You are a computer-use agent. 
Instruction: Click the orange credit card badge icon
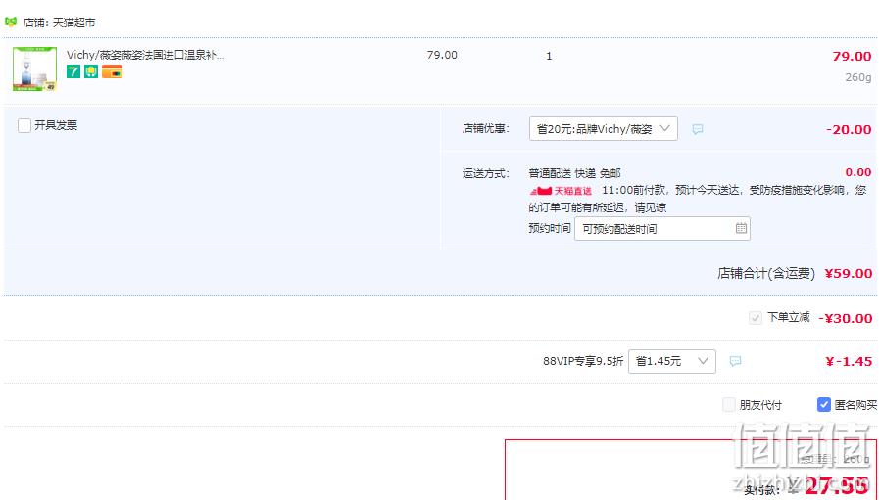pos(112,71)
